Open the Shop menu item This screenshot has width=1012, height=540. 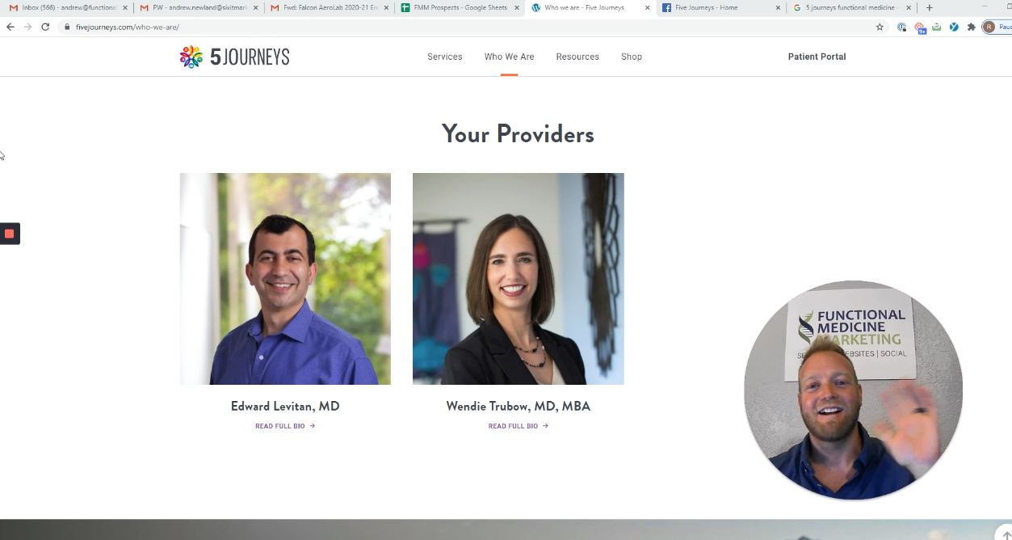[632, 57]
